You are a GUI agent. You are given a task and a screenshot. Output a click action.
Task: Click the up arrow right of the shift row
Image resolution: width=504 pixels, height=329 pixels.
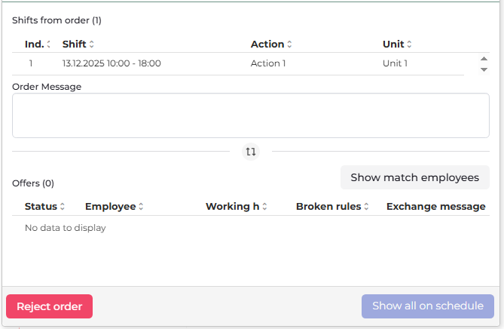click(x=484, y=58)
